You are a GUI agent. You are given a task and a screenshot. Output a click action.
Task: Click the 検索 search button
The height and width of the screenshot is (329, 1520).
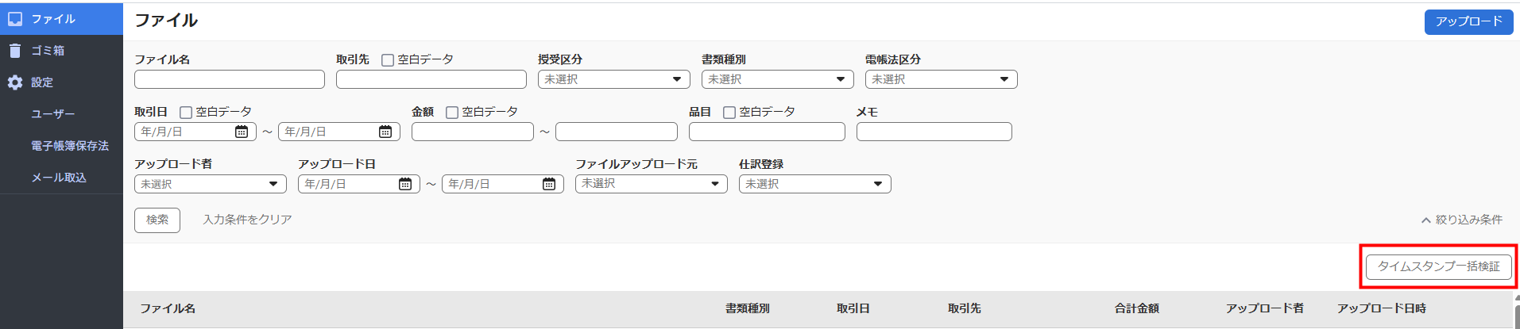click(x=157, y=220)
